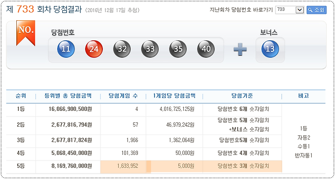Click the gray ball numbered 40
The width and height of the screenshot is (335, 179).
point(206,49)
